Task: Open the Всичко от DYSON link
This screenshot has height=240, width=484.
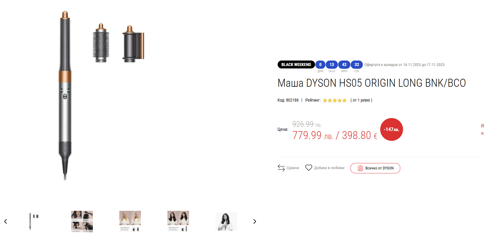Action: pyautogui.click(x=375, y=168)
